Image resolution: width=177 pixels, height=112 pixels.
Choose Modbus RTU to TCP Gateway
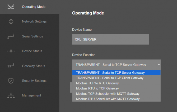coord(117,88)
